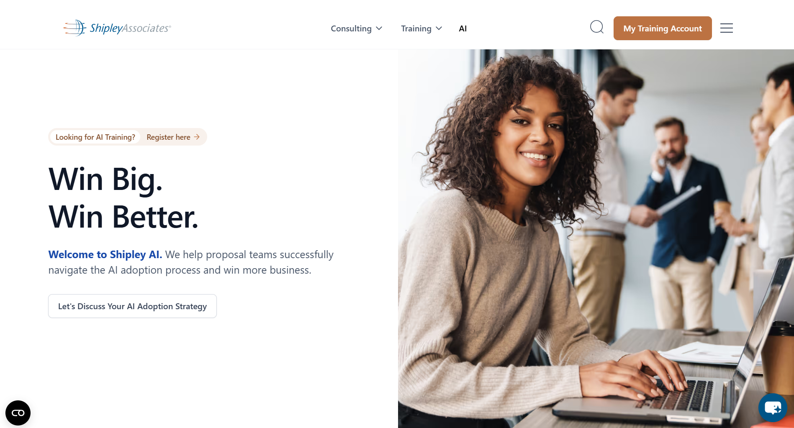Select the AI navigation item
Screen dimensions: 794x428
[463, 28]
